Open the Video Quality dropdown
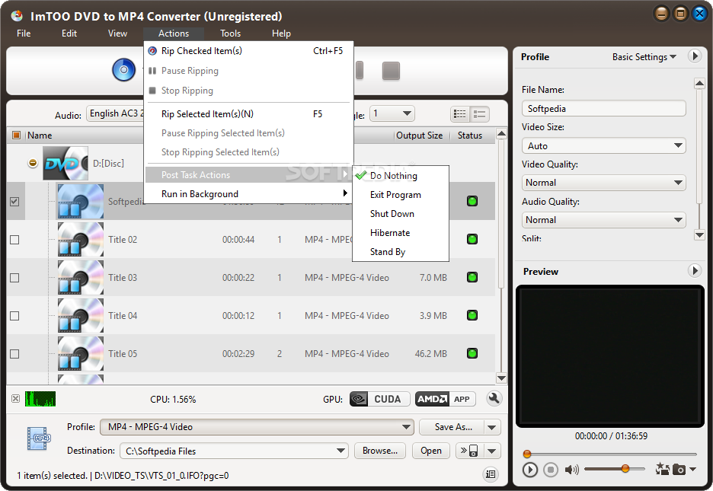 [603, 183]
